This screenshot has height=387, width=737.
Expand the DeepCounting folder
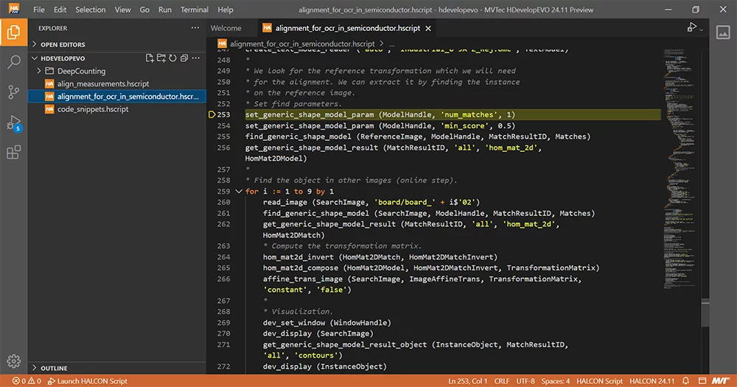[38, 72]
